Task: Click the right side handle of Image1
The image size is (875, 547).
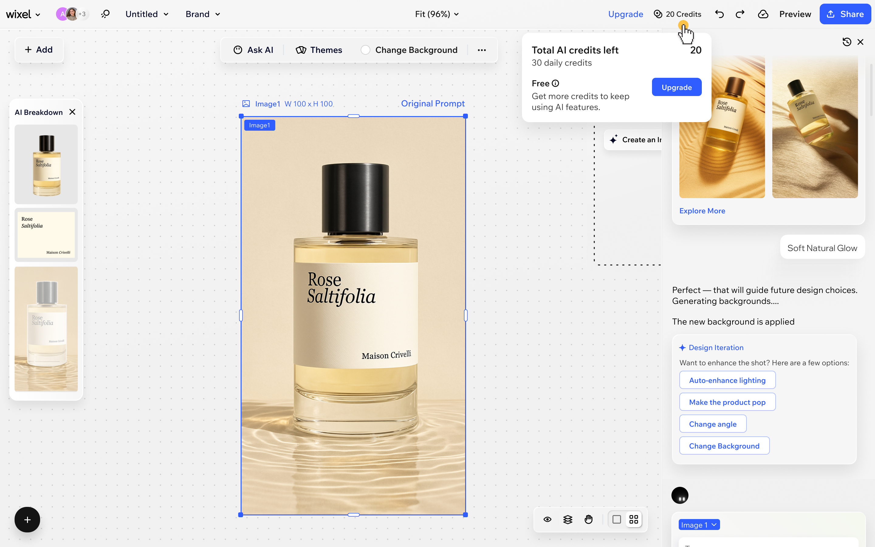Action: click(465, 315)
